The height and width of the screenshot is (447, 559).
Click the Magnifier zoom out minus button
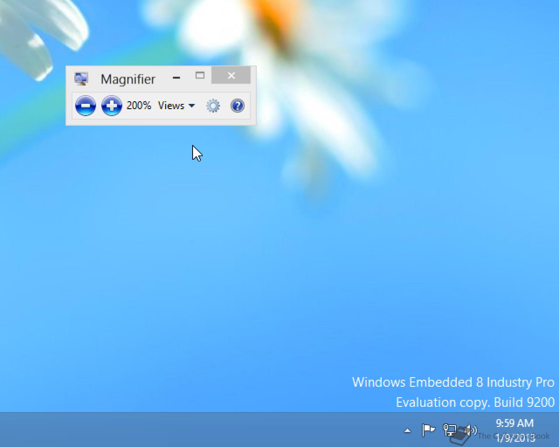[86, 106]
